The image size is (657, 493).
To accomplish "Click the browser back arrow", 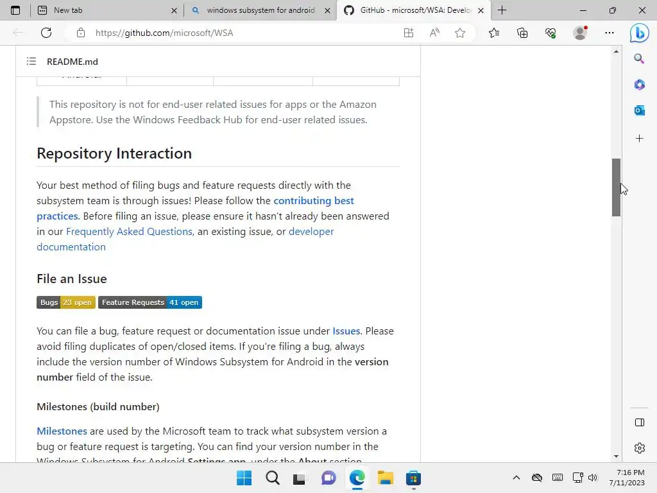I will click(x=18, y=33).
